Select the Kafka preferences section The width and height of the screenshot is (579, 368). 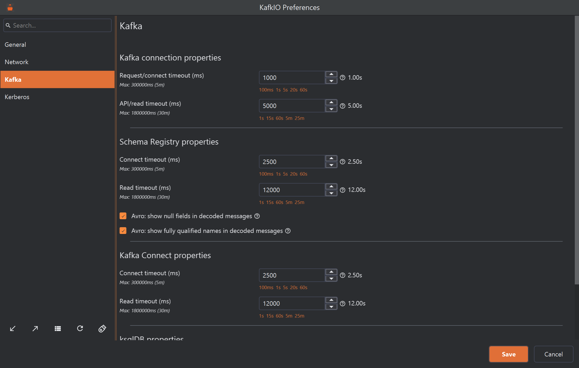(x=57, y=79)
